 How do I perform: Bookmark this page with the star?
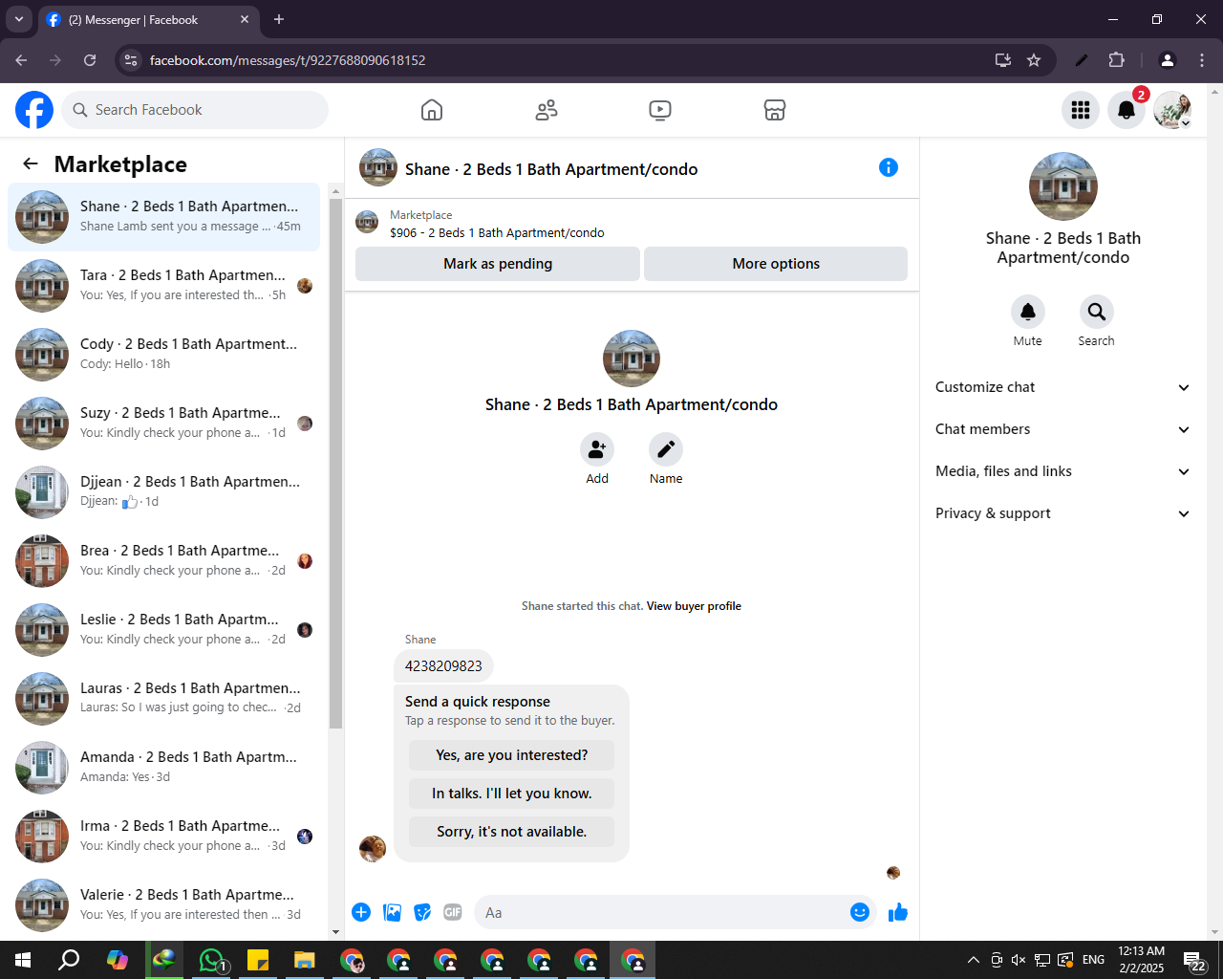coord(1034,60)
